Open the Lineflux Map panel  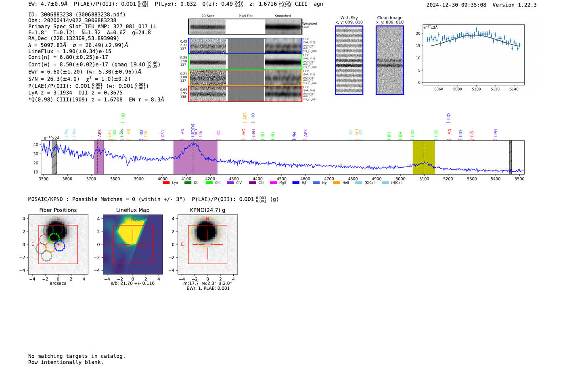pos(133,245)
